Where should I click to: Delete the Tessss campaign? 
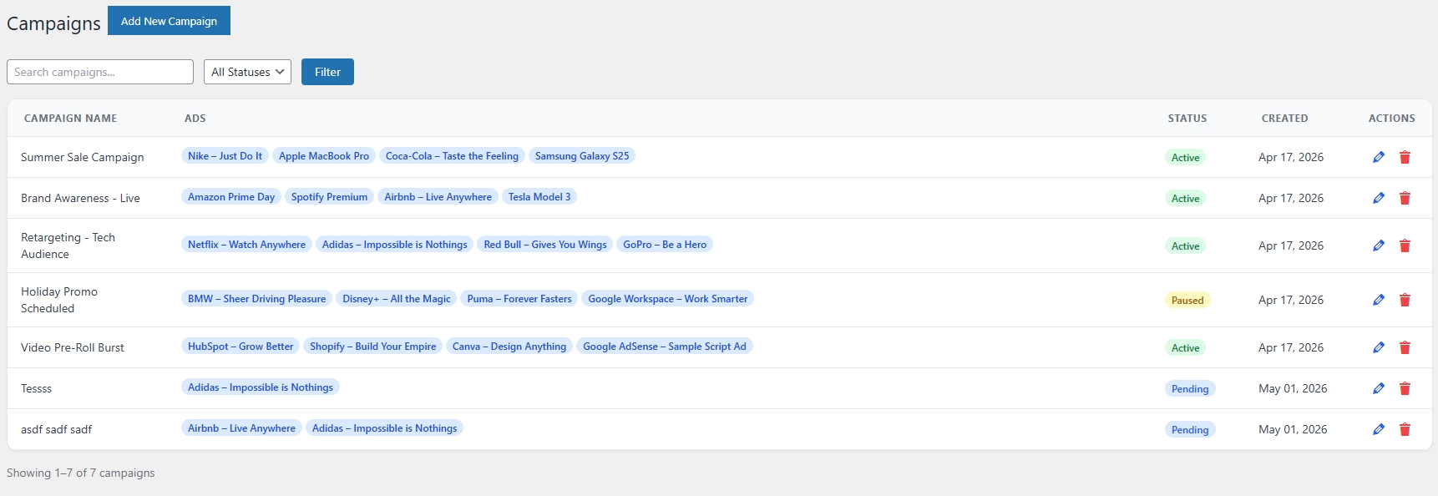(1405, 388)
